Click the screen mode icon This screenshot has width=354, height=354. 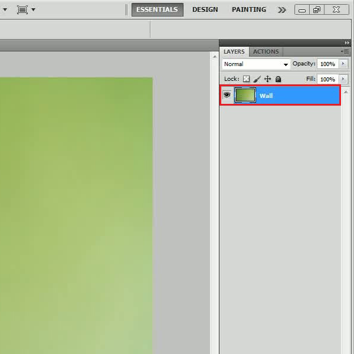point(22,9)
